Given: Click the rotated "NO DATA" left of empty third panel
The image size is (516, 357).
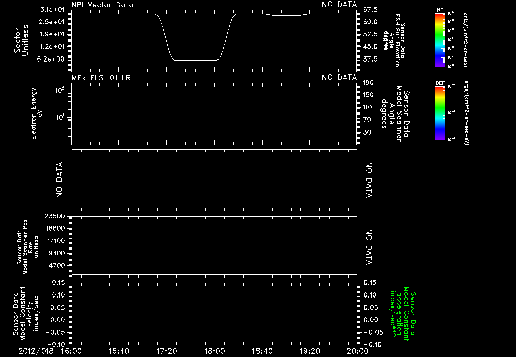Looking at the screenshot, I should point(59,180).
